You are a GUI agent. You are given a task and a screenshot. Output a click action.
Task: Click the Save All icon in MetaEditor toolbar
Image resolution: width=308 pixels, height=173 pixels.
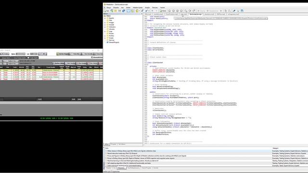(x=124, y=11)
